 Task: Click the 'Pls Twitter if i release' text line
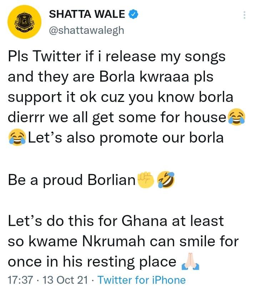click(117, 56)
